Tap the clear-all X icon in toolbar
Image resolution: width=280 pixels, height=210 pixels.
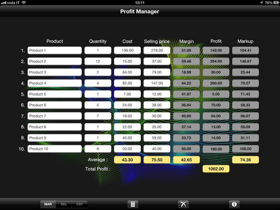[183, 204]
